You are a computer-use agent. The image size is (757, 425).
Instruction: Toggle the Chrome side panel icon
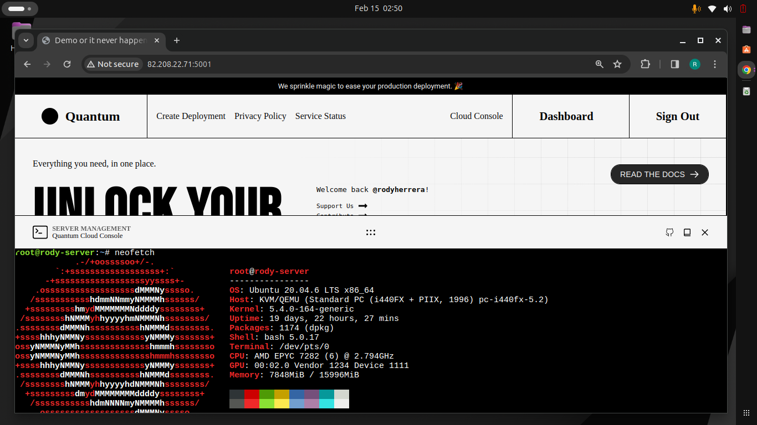674,64
